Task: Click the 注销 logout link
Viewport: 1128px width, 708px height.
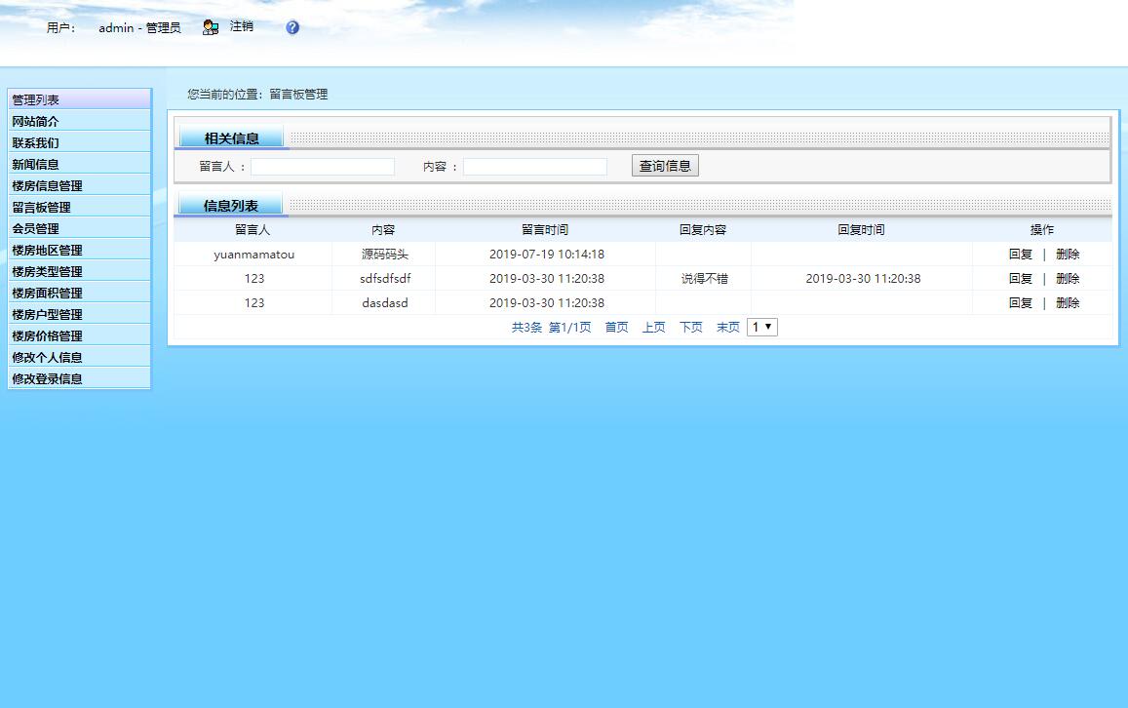Action: tap(241, 26)
